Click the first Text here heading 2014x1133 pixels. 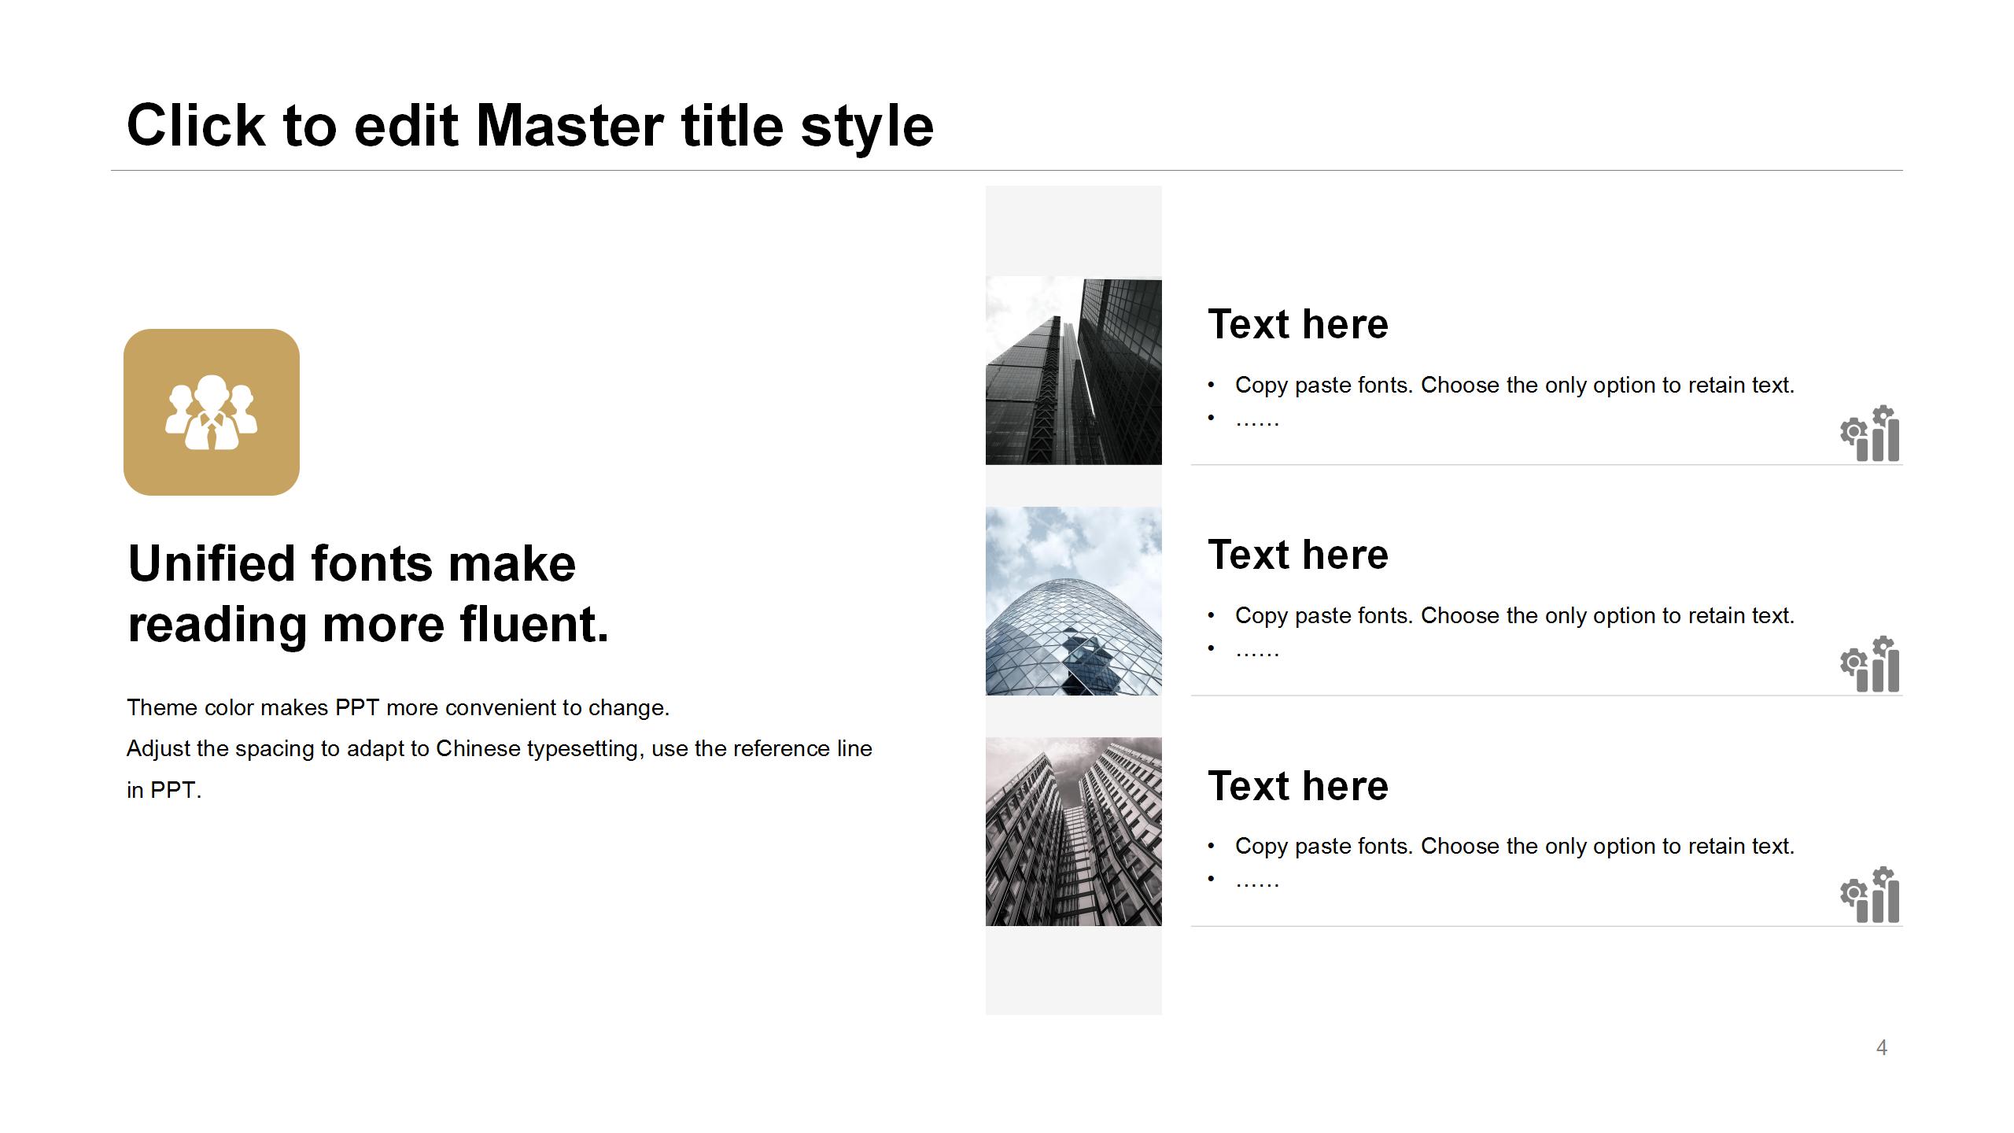[x=1298, y=324]
